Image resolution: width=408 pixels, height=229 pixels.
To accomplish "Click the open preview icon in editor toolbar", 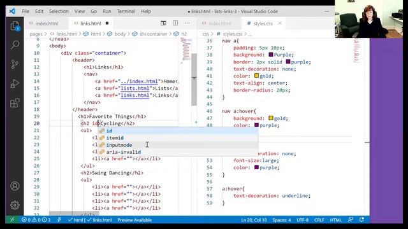I will pos(163,23).
